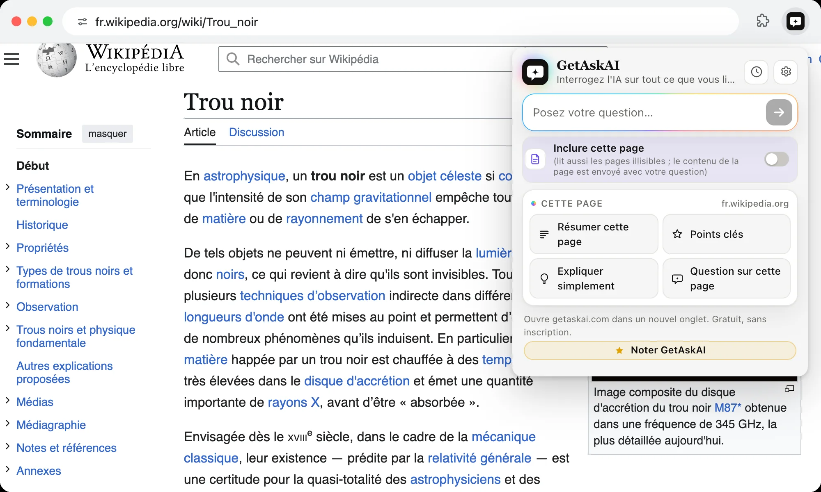Open the GetAskAI history clock icon
The image size is (821, 492).
pos(756,72)
